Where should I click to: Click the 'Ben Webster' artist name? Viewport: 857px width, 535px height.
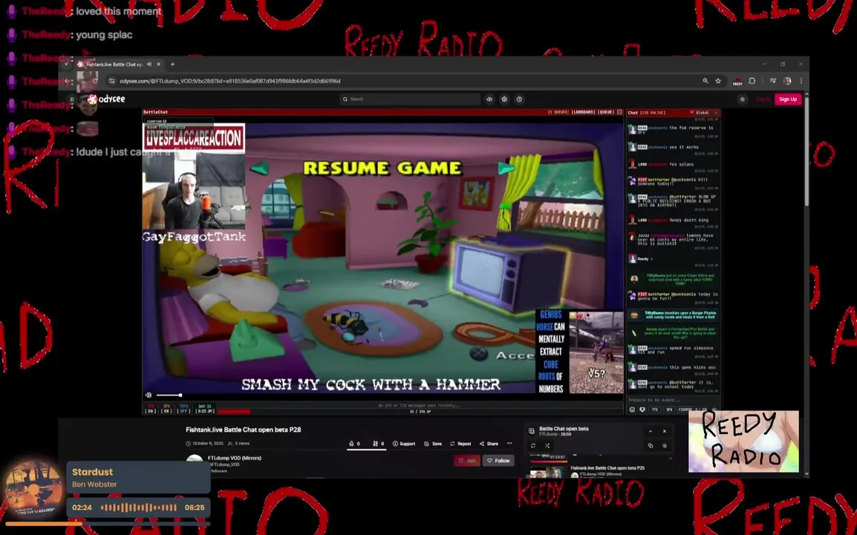(94, 484)
